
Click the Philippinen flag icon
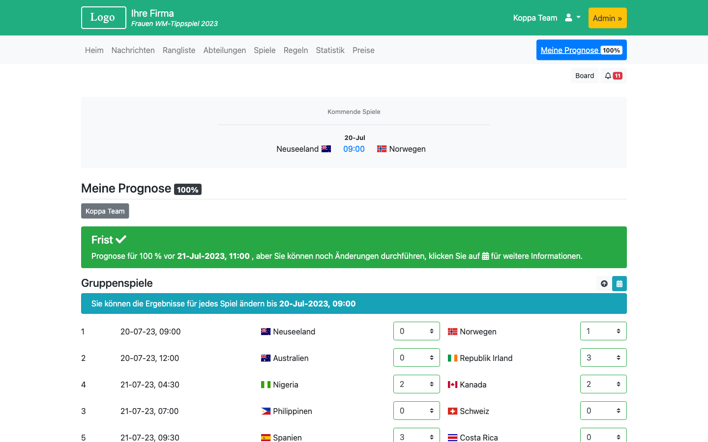pyautogui.click(x=265, y=411)
